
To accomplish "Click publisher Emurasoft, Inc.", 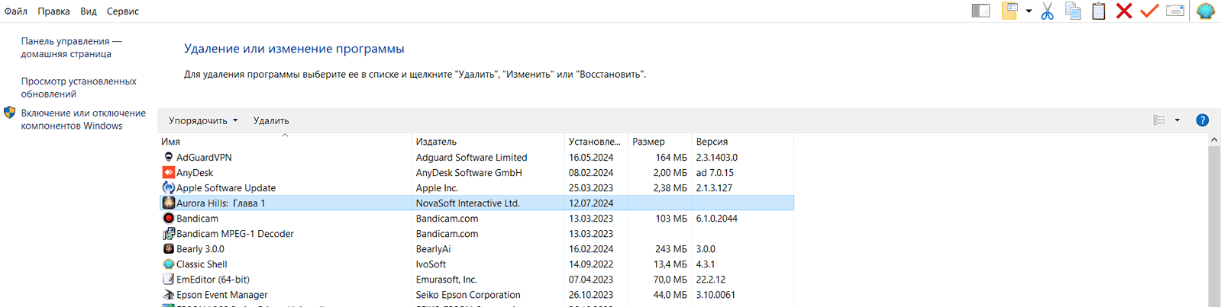I will [x=446, y=280].
